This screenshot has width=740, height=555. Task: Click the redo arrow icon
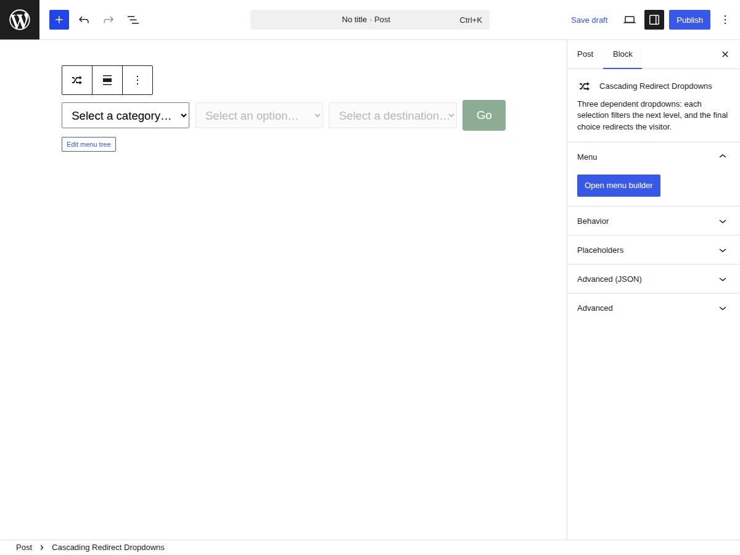pyautogui.click(x=109, y=20)
